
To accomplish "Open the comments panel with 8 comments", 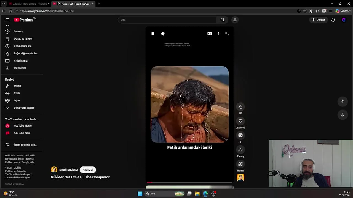I will pyautogui.click(x=240, y=135).
